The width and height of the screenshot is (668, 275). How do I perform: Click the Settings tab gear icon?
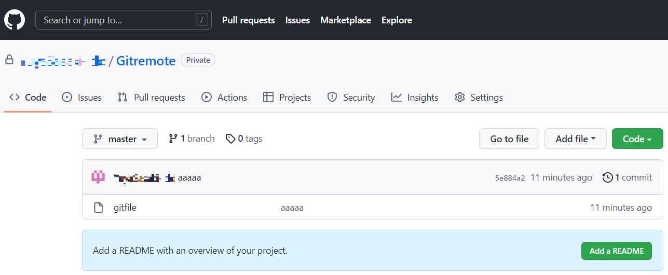coord(460,97)
